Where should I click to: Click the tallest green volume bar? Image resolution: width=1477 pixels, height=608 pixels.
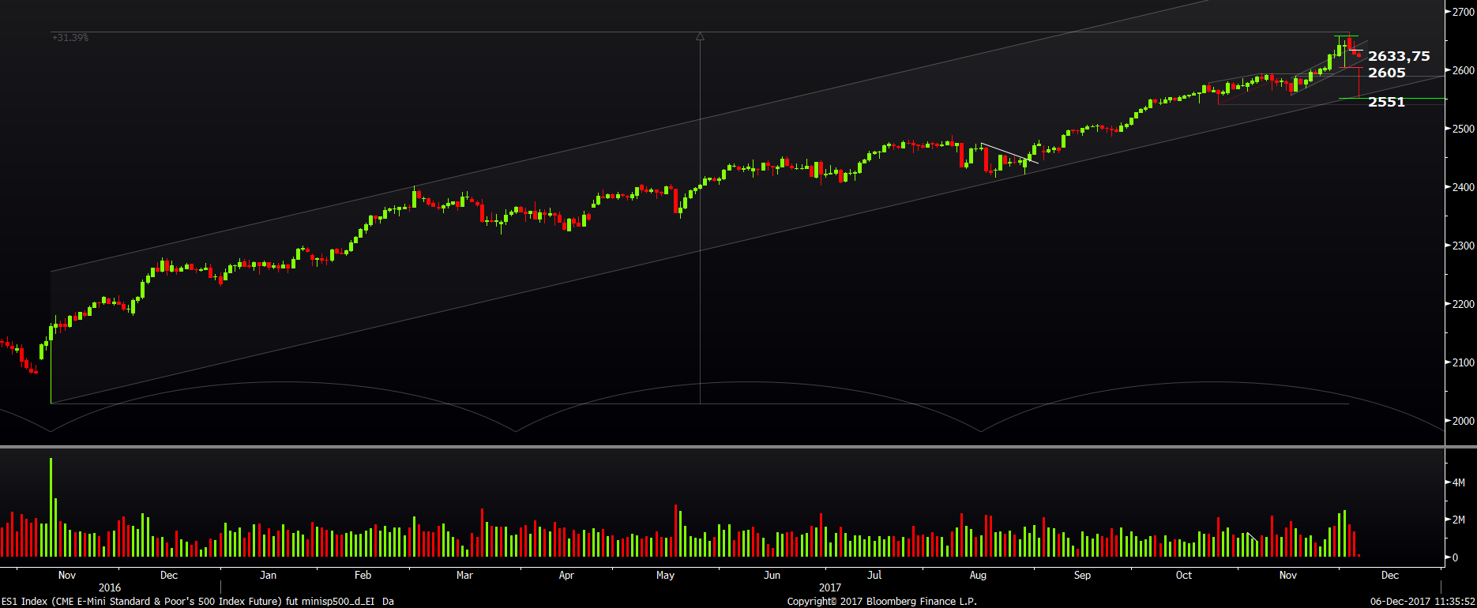pyautogui.click(x=51, y=505)
